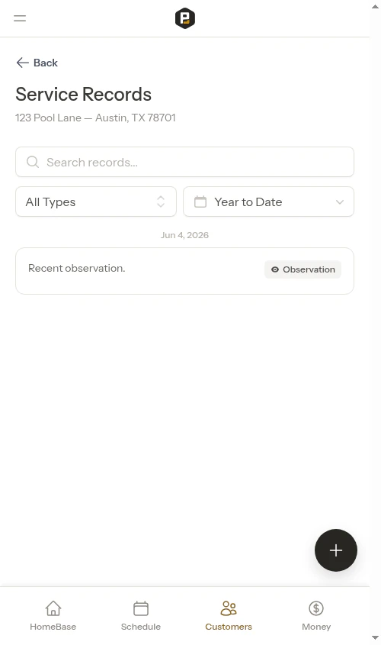The image size is (381, 645).
Task: Open the Customers tab
Action: click(x=229, y=615)
